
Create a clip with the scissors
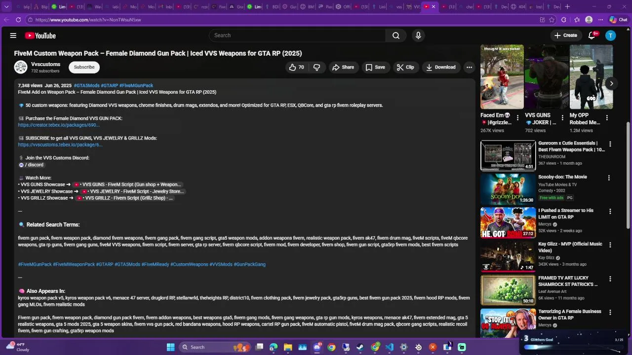(405, 67)
